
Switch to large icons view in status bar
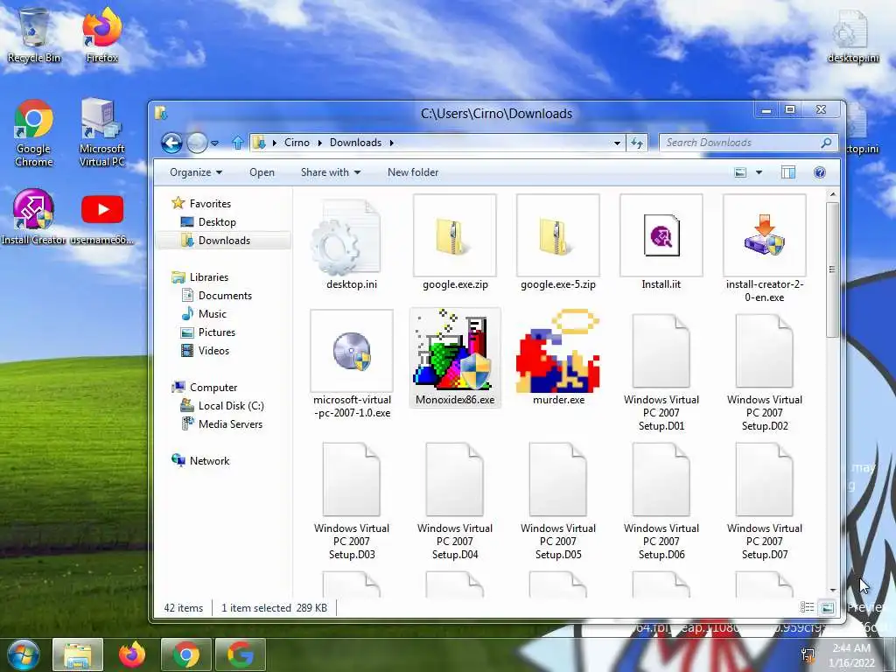point(828,607)
